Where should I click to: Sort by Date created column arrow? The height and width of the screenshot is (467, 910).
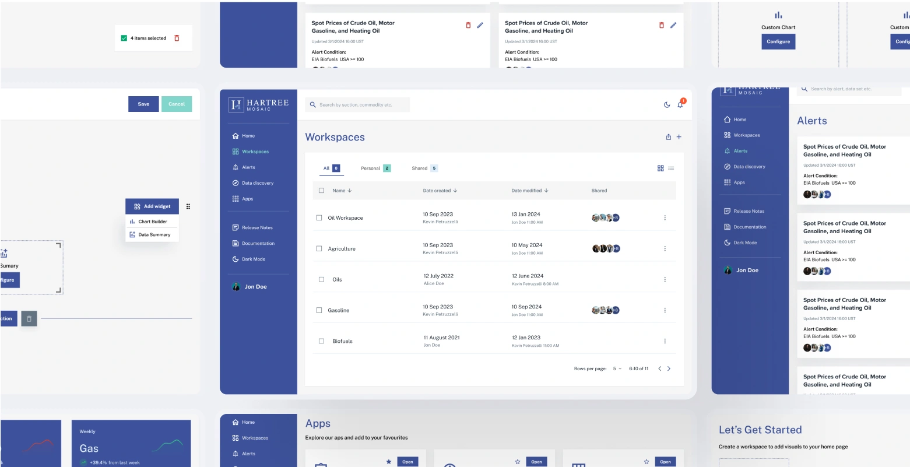click(x=455, y=191)
